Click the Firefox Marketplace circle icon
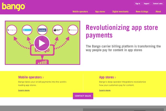The height and width of the screenshot is (111, 166). tap(73, 30)
